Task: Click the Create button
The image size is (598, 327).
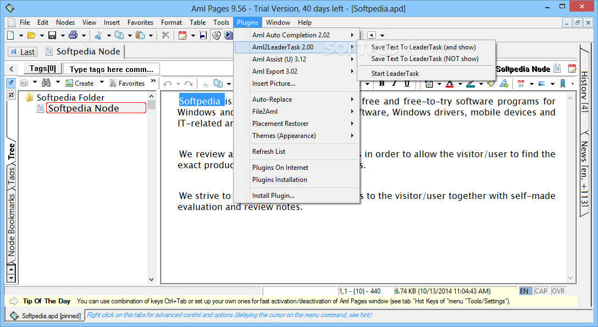Action: [x=80, y=83]
